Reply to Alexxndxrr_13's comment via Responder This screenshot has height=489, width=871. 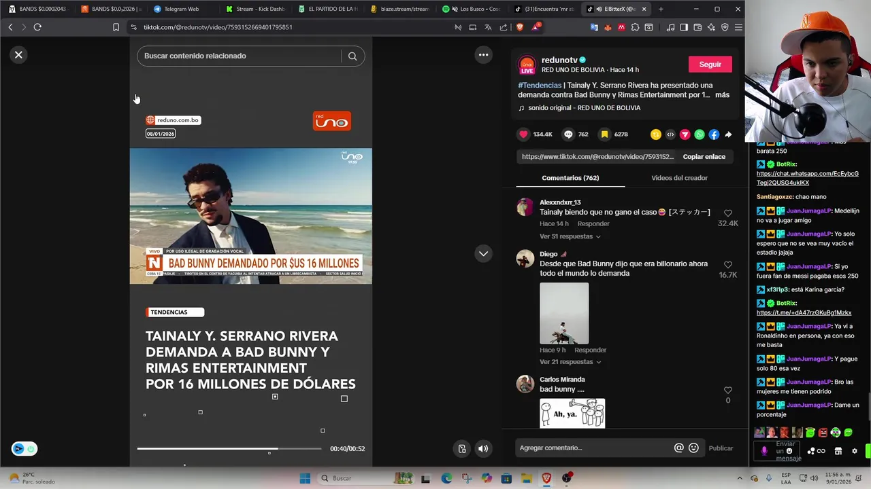(593, 224)
